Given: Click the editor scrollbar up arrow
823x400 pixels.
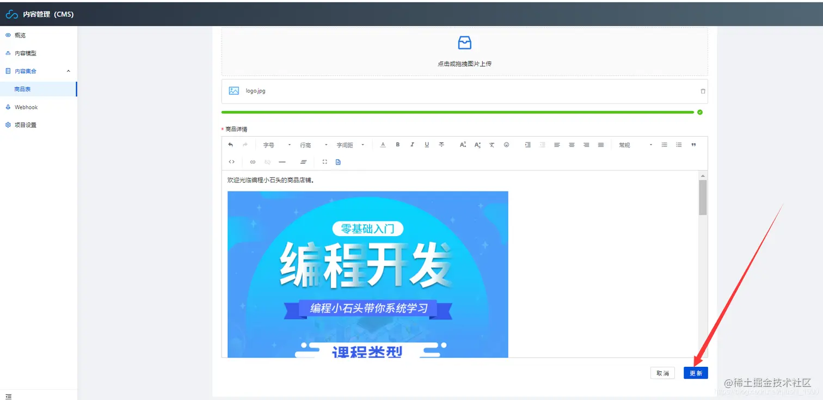Looking at the screenshot, I should [703, 176].
